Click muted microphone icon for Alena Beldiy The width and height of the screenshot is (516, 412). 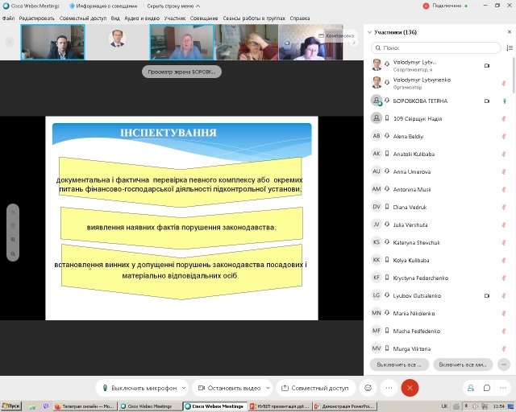[503, 136]
